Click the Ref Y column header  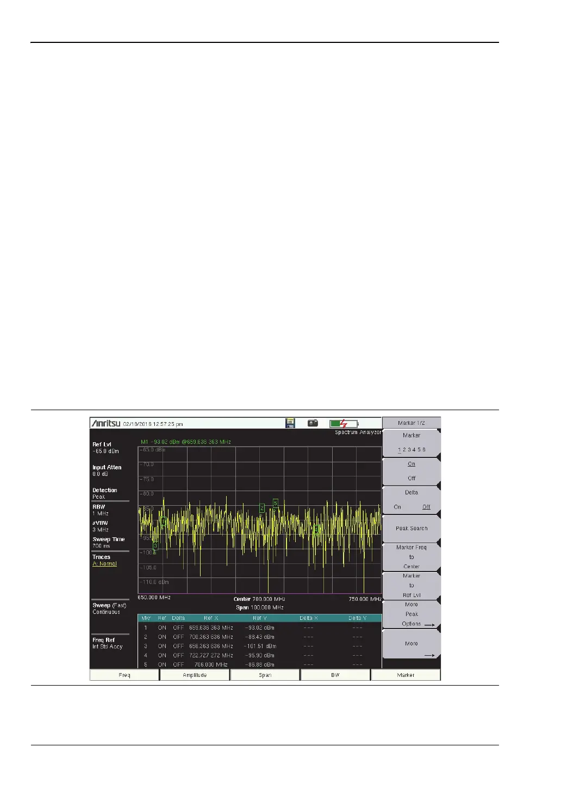pyautogui.click(x=260, y=618)
